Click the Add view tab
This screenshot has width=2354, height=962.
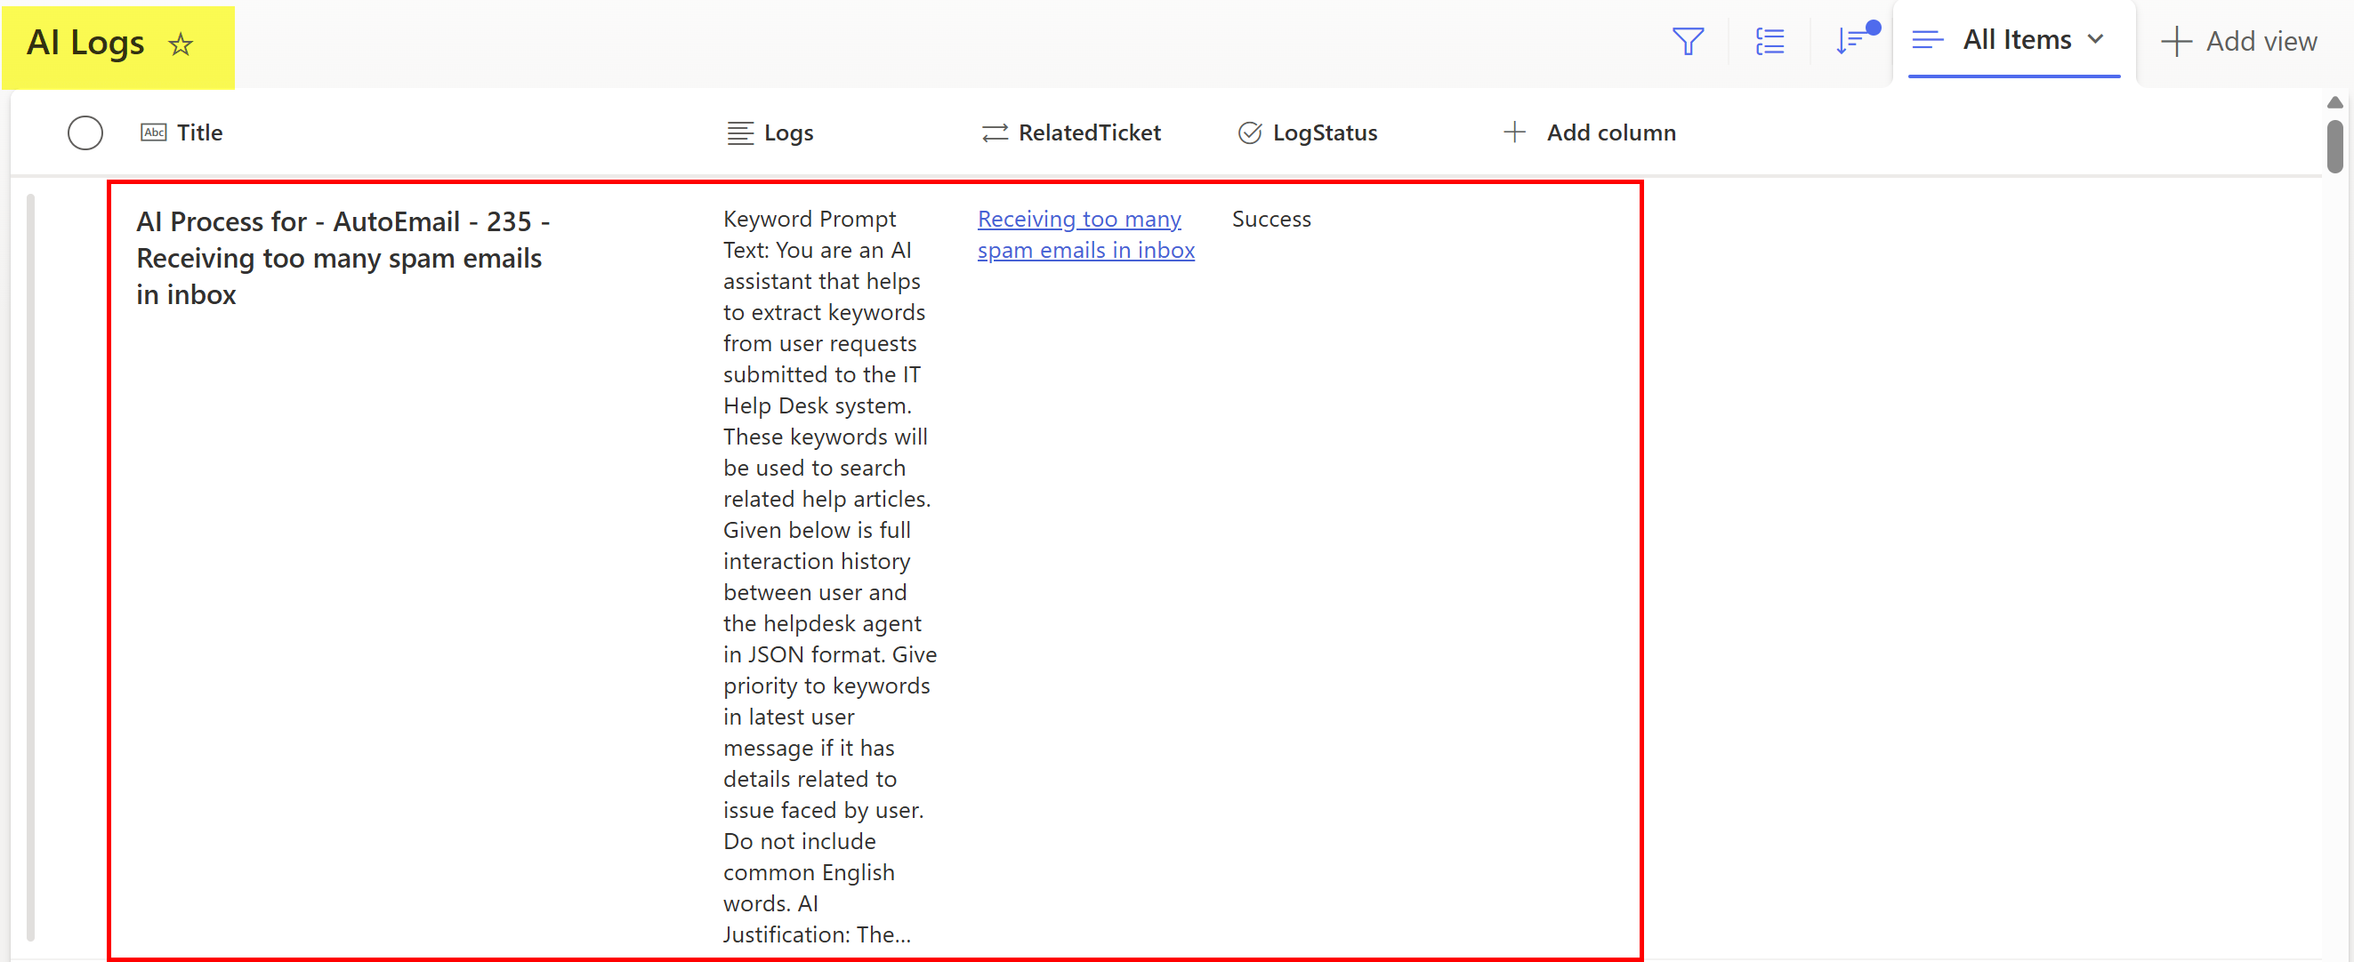click(2260, 41)
